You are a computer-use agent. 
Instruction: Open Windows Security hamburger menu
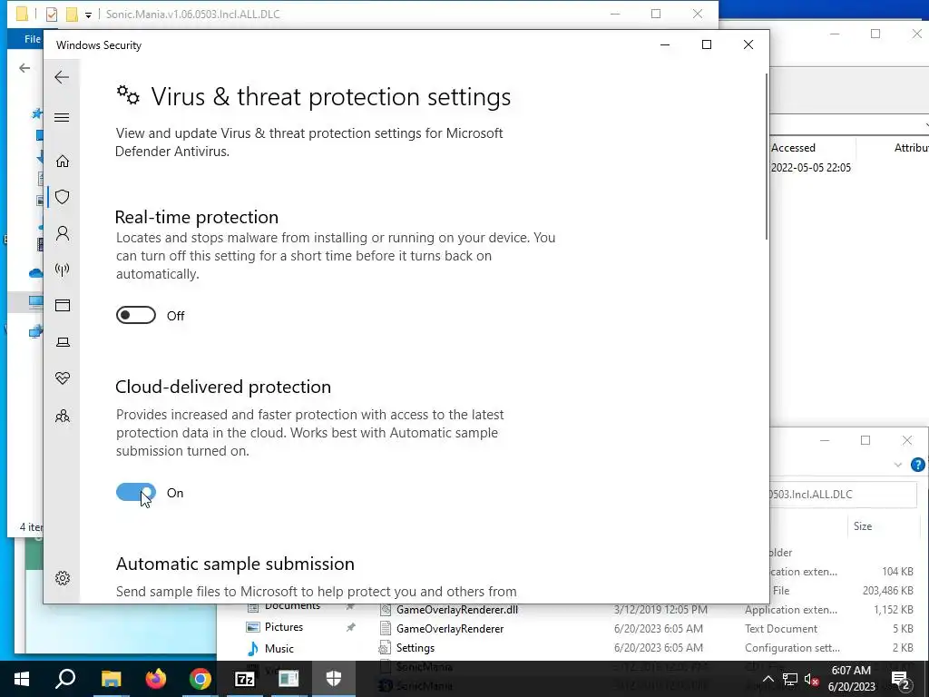pos(62,117)
